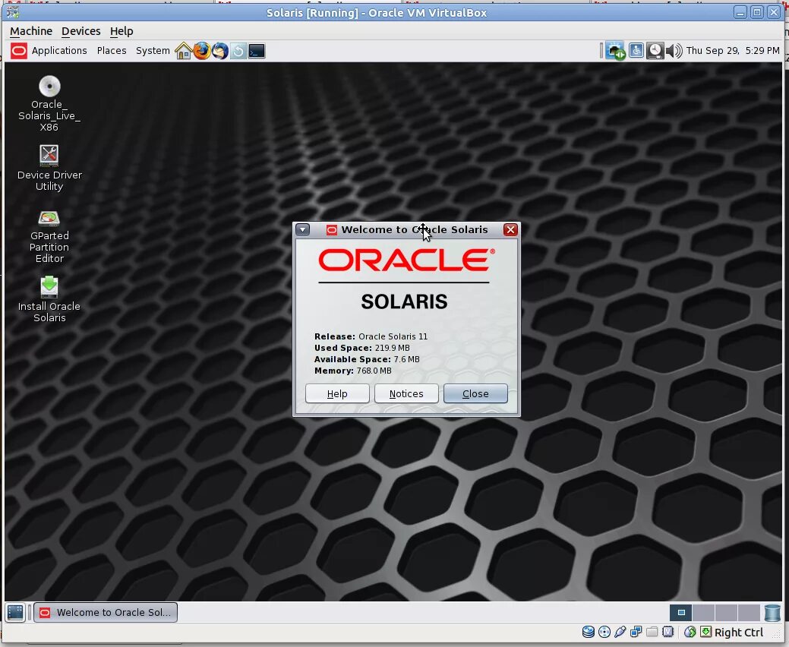789x647 pixels.
Task: Click the 'Available Space: 7.6 MB' line
Action: [367, 359]
